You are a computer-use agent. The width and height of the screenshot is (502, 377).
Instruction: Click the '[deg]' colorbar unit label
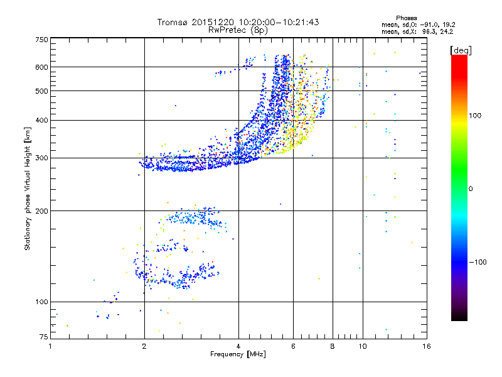tap(461, 50)
